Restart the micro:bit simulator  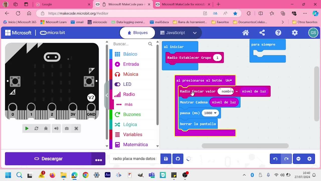pyautogui.click(x=36, y=128)
